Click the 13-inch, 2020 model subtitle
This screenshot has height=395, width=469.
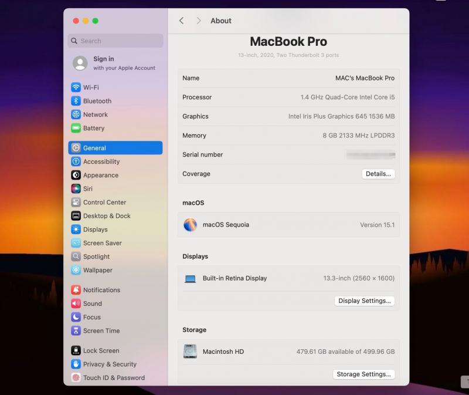coord(288,55)
